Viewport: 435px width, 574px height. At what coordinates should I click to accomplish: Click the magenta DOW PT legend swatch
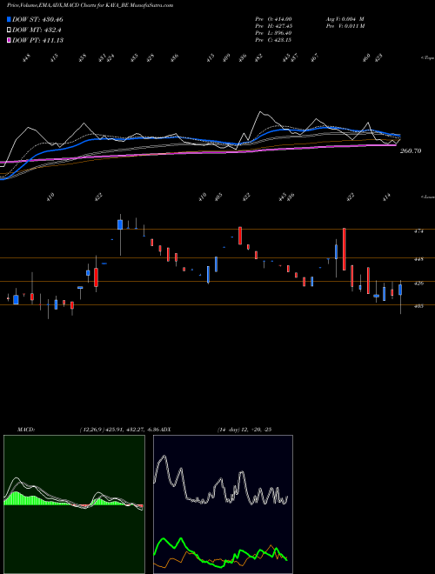pyautogui.click(x=10, y=40)
